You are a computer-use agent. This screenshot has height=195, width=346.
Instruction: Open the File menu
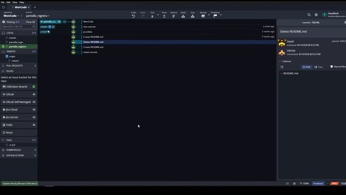coord(3,2)
